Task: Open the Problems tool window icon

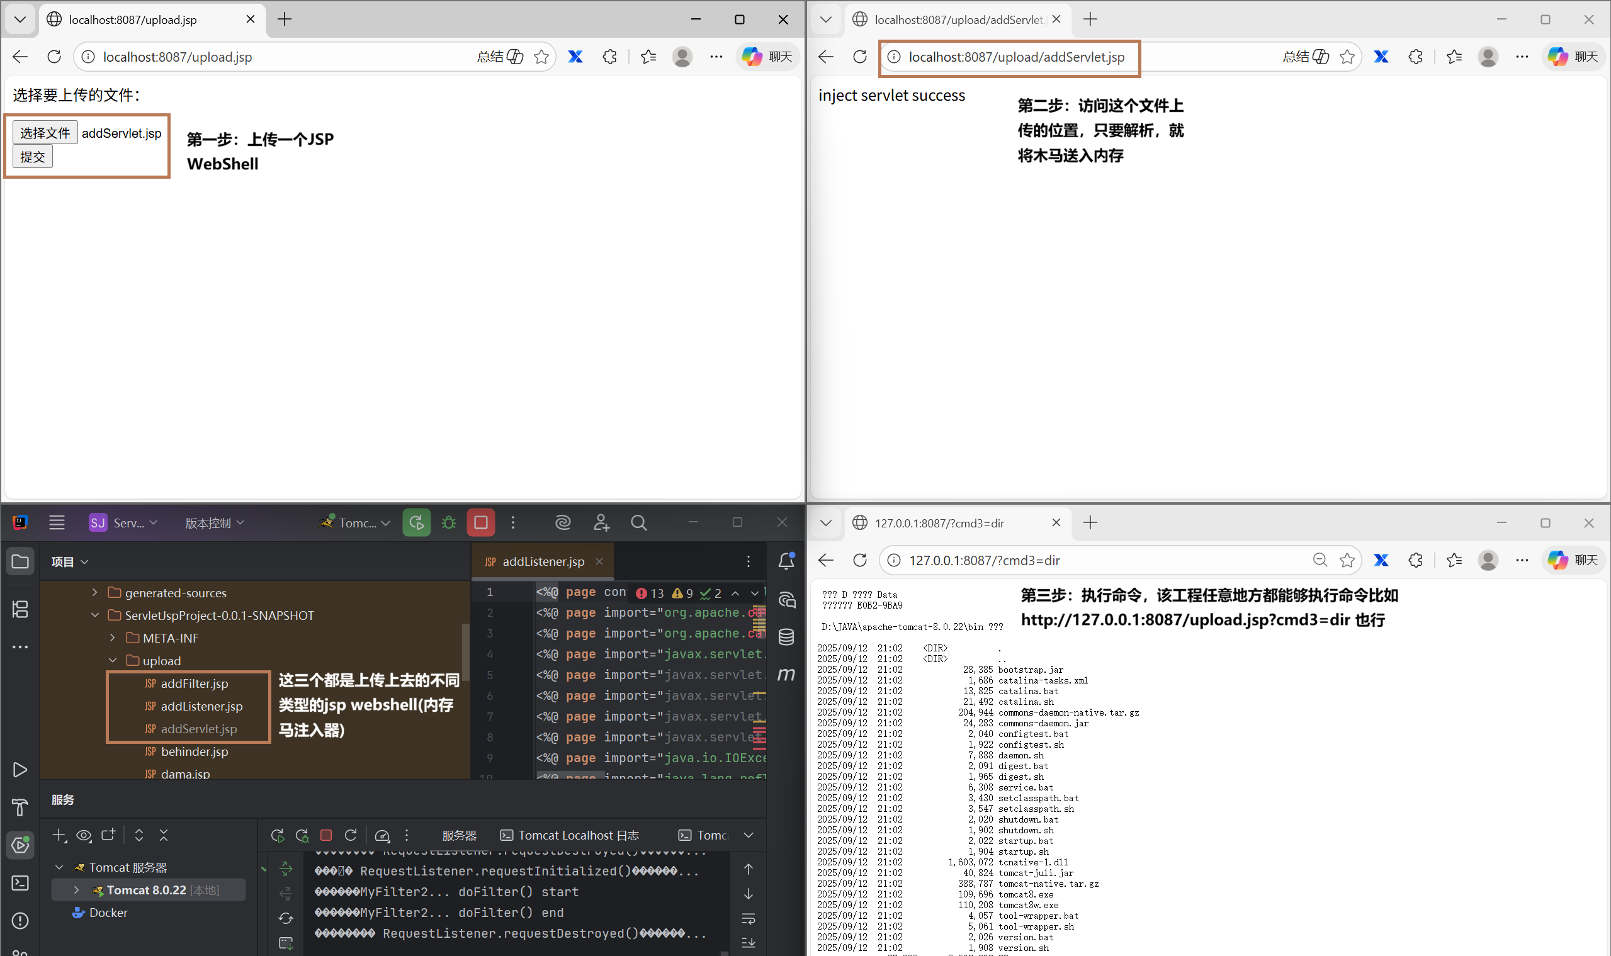Action: pos(20,921)
